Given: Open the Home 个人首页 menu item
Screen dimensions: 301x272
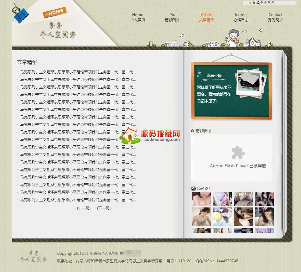Looking at the screenshot, I should click(138, 17).
